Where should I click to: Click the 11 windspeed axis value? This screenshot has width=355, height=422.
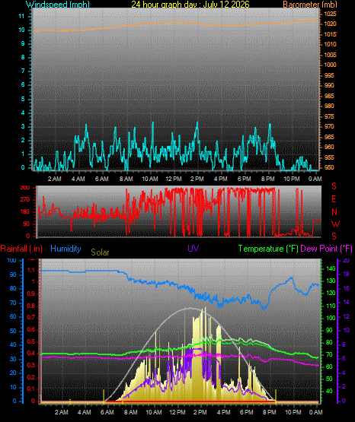coord(21,16)
